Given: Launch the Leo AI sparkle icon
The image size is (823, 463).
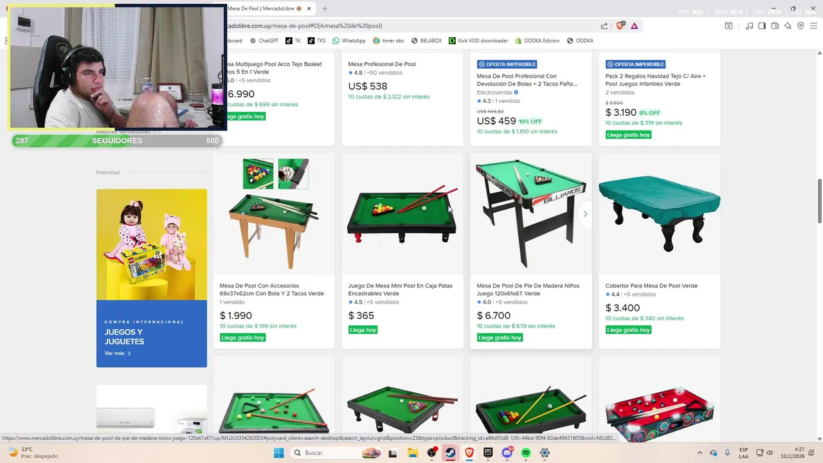Looking at the screenshot, I should pyautogui.click(x=788, y=26).
